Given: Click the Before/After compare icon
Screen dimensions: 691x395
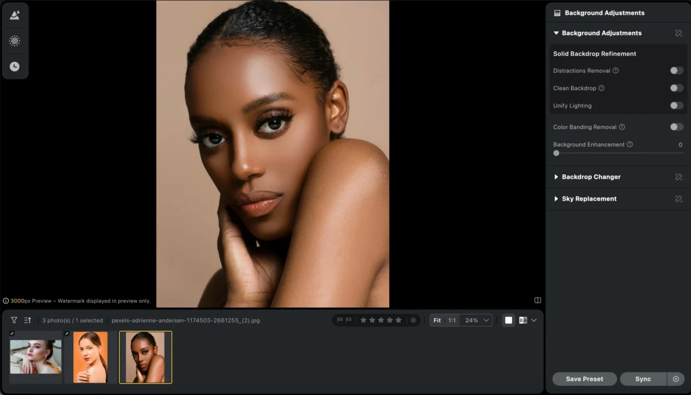Looking at the screenshot, I should click(x=523, y=320).
